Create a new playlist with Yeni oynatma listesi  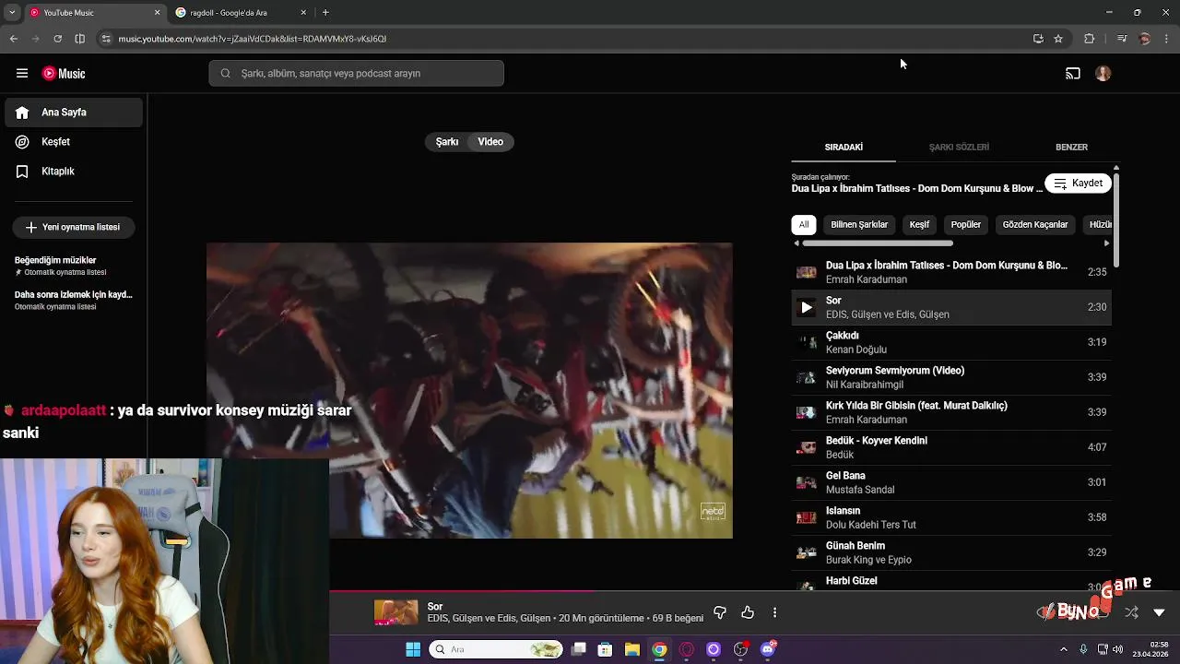[x=74, y=227]
